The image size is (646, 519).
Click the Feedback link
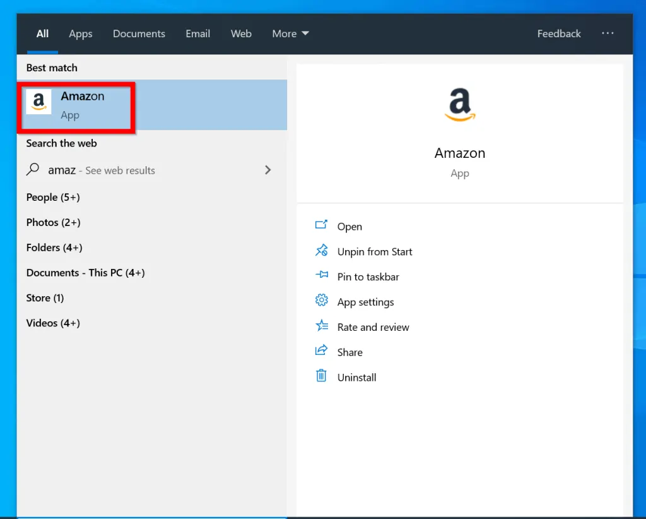558,33
